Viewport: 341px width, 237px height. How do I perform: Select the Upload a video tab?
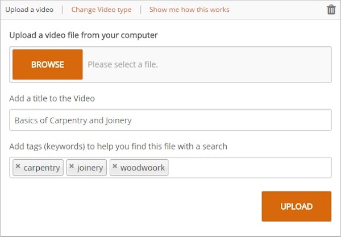[x=30, y=10]
